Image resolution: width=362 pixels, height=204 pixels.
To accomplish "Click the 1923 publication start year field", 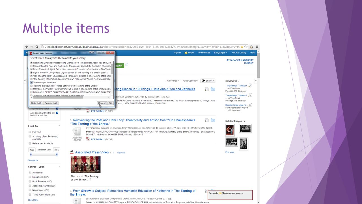I will 32,150.
